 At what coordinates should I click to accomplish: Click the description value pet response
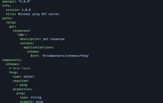click(54, 39)
